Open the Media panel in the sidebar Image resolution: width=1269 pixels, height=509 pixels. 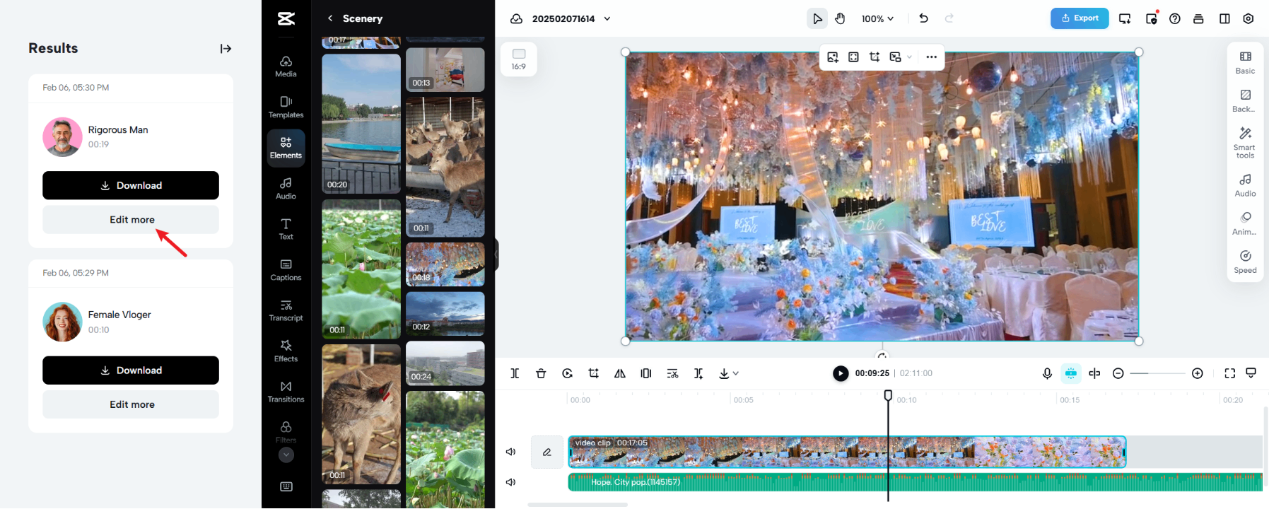point(286,66)
